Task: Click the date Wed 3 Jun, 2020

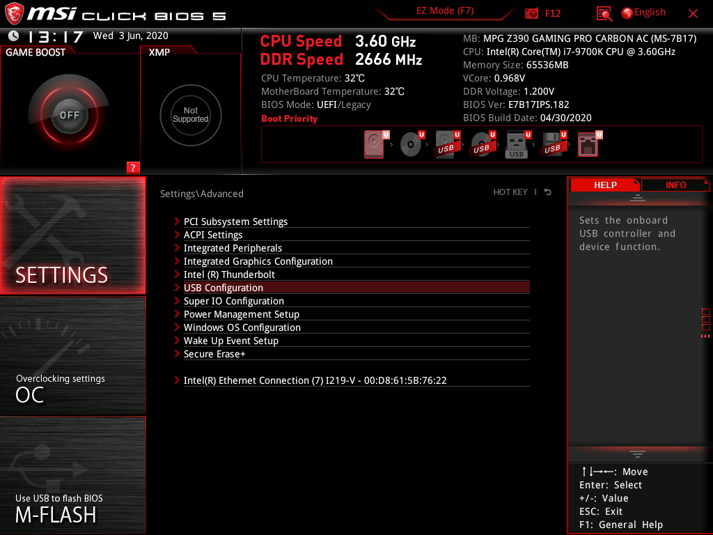Action: pos(130,36)
